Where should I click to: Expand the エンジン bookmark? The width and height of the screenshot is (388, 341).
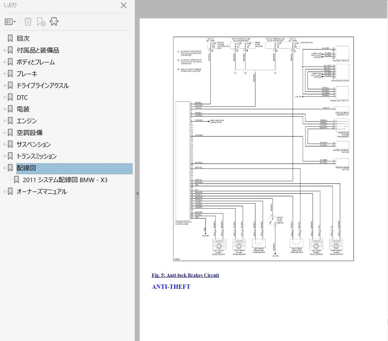(5, 121)
